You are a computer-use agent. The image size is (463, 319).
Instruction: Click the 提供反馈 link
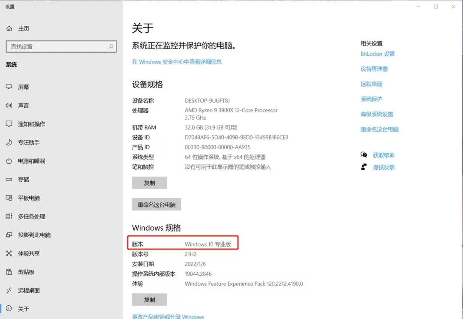pos(384,167)
